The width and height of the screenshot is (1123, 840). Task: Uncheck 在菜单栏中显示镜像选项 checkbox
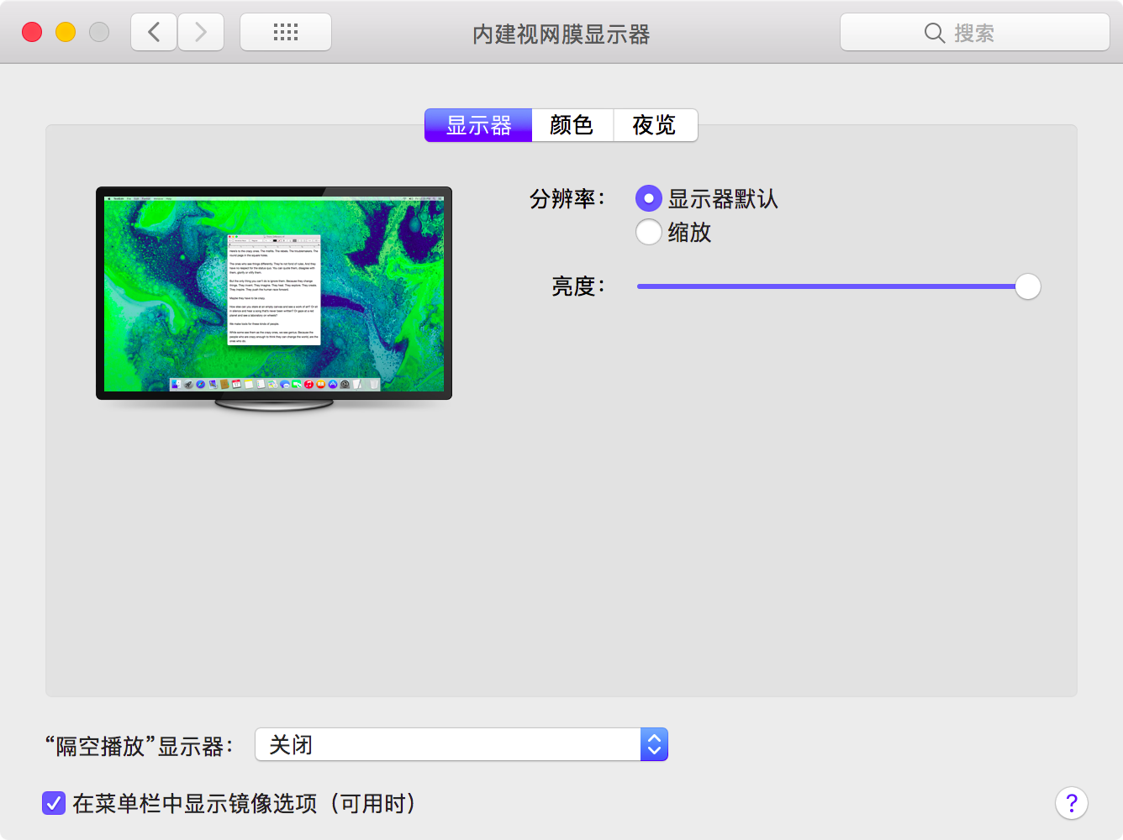54,803
